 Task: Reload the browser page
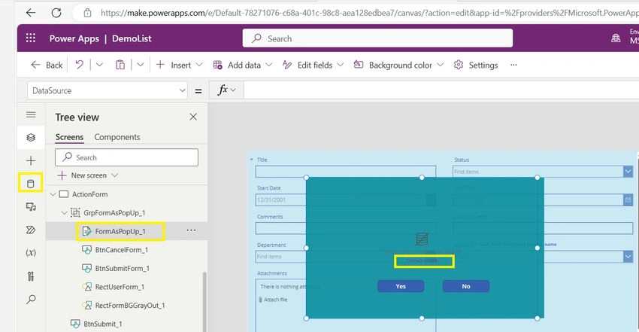[x=56, y=13]
